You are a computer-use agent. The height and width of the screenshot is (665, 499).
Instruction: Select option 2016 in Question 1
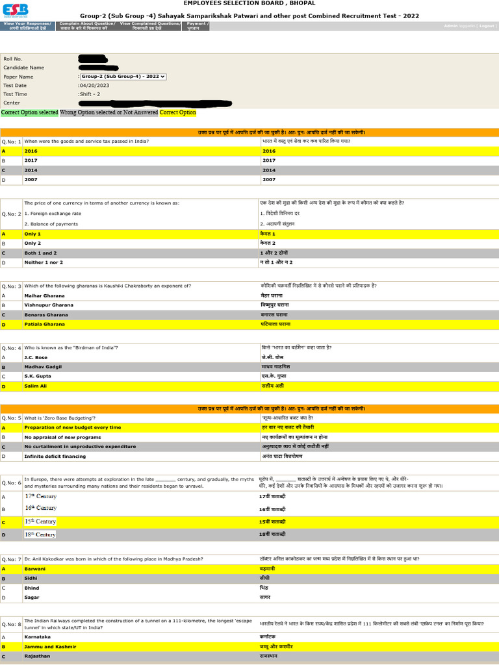point(249,151)
